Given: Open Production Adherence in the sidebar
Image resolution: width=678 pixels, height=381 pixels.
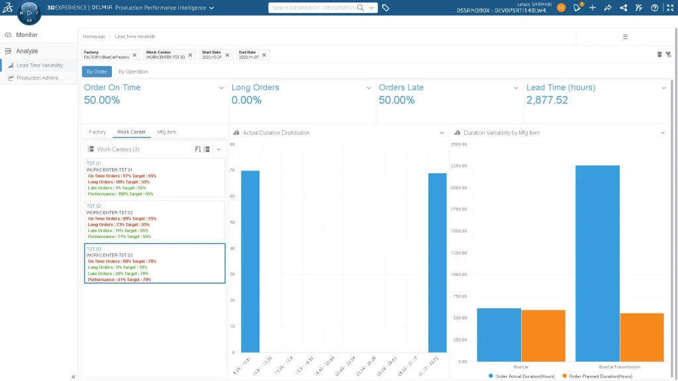Looking at the screenshot, I should point(39,78).
